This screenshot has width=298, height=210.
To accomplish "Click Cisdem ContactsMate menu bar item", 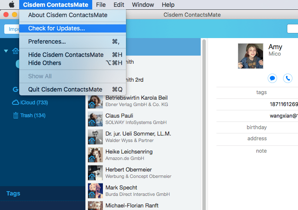I will tap(56, 5).
